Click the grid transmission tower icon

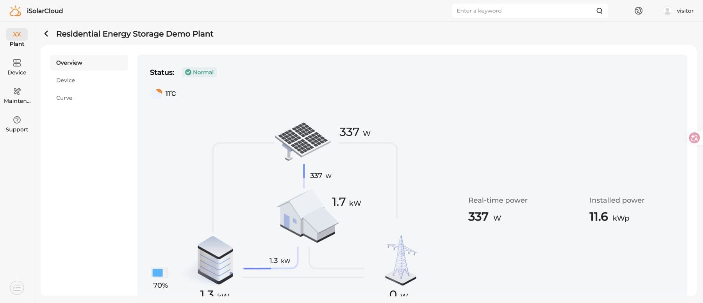[401, 260]
